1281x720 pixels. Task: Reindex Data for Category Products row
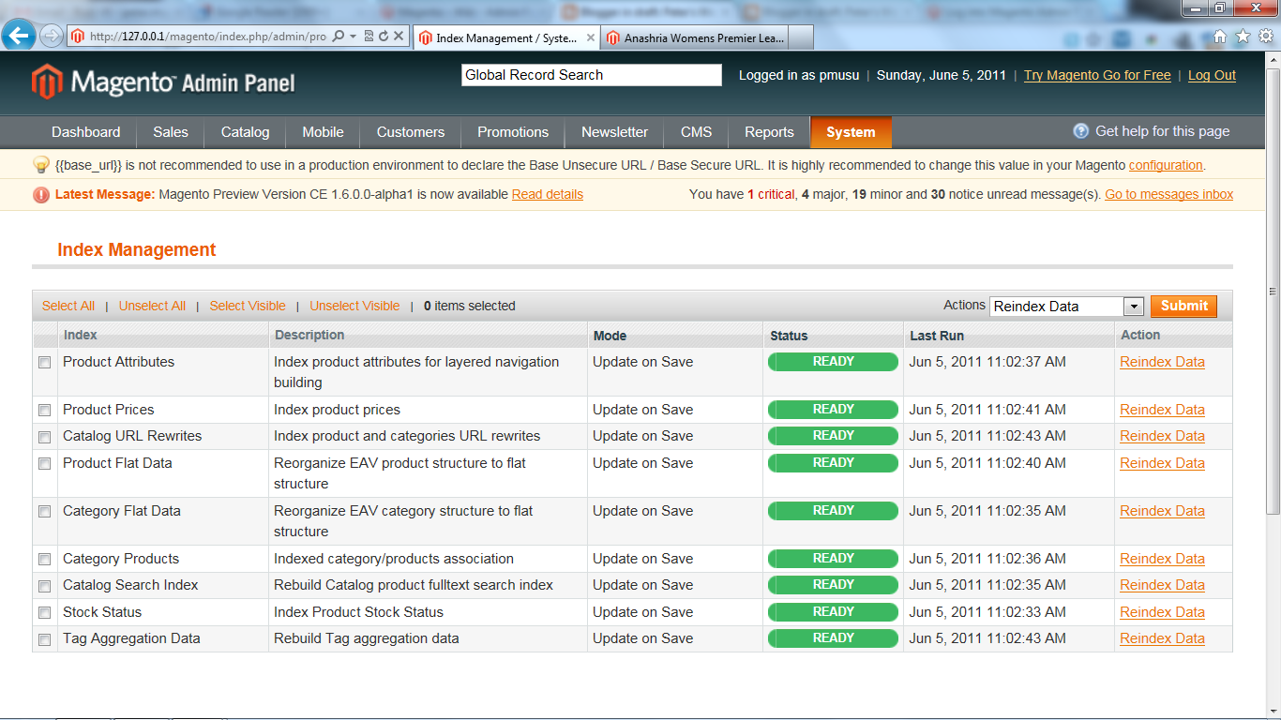tap(1162, 559)
